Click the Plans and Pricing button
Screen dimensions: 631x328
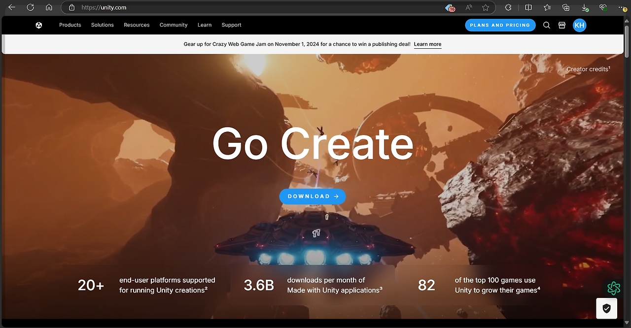(500, 25)
